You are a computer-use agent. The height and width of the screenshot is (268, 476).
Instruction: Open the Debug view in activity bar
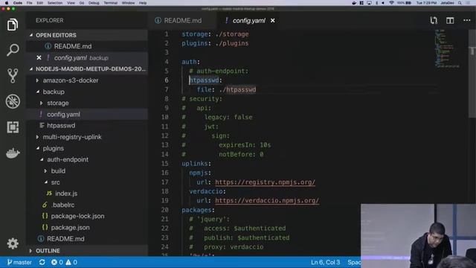[x=13, y=101]
